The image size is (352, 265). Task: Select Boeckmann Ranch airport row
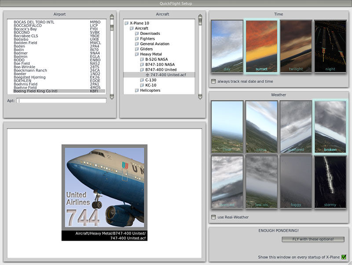59,71
